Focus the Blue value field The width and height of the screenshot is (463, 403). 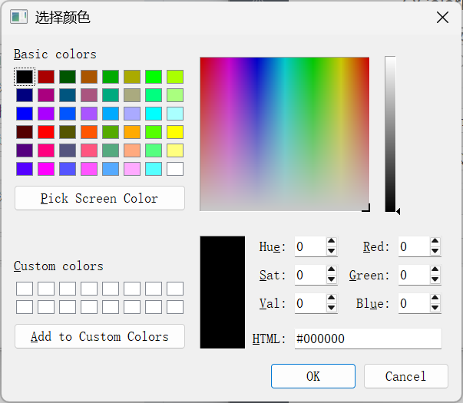click(x=415, y=303)
